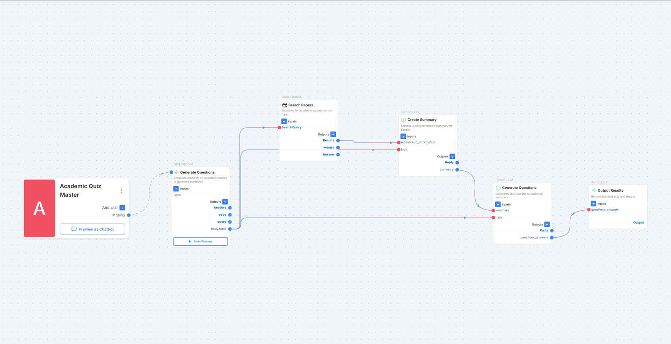Click the Answer output port
This screenshot has width=671, height=344.
point(338,155)
